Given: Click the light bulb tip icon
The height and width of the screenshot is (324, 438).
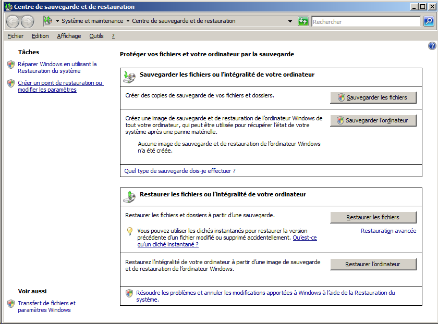Looking at the screenshot, I should (130, 231).
